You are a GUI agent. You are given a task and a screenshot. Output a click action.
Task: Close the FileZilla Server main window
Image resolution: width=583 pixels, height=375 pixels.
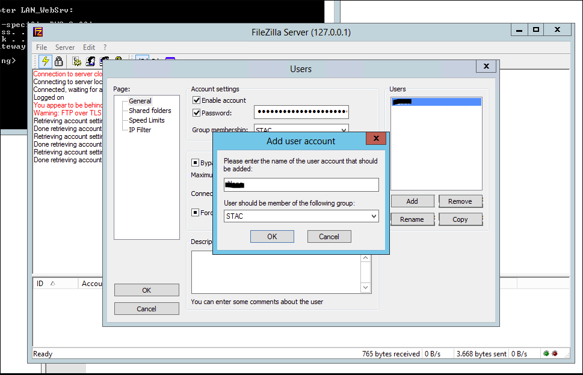coord(557,29)
